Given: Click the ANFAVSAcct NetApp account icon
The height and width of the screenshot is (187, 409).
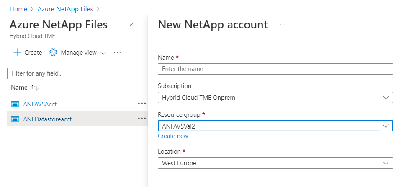Looking at the screenshot, I should [x=15, y=104].
